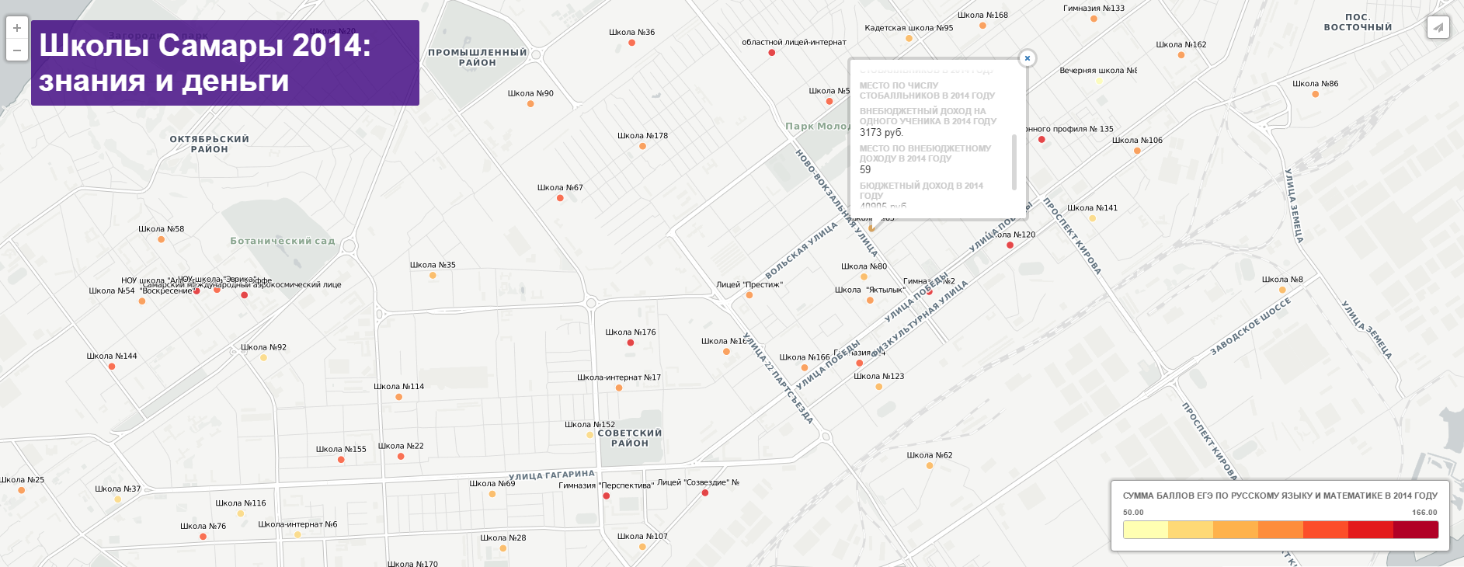1464x567 pixels.
Task: Click the Школа №76 marker
Action: click(203, 537)
